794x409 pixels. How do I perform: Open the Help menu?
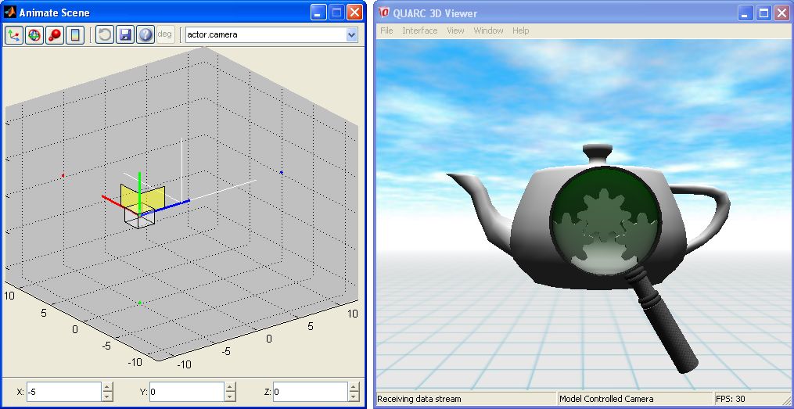(x=520, y=30)
